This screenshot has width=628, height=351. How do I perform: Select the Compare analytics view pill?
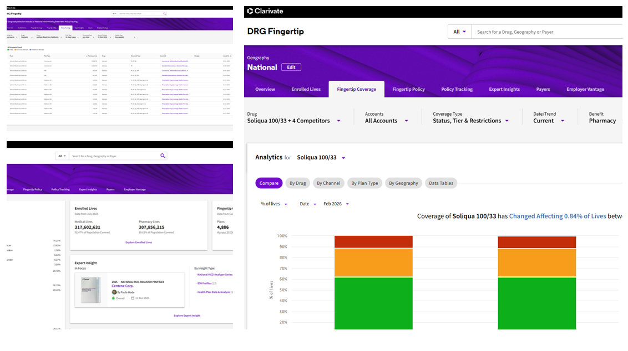point(269,183)
